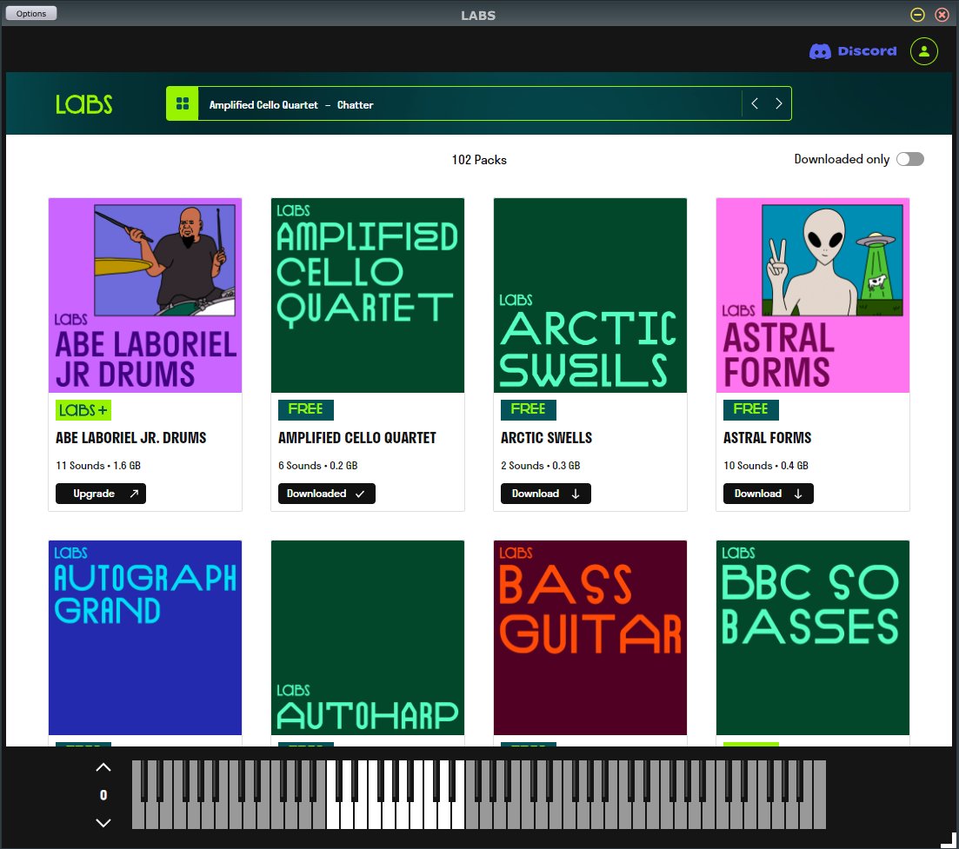Click '6 Sounds • 0.2 GB' text
The image size is (959, 849).
pos(317,466)
